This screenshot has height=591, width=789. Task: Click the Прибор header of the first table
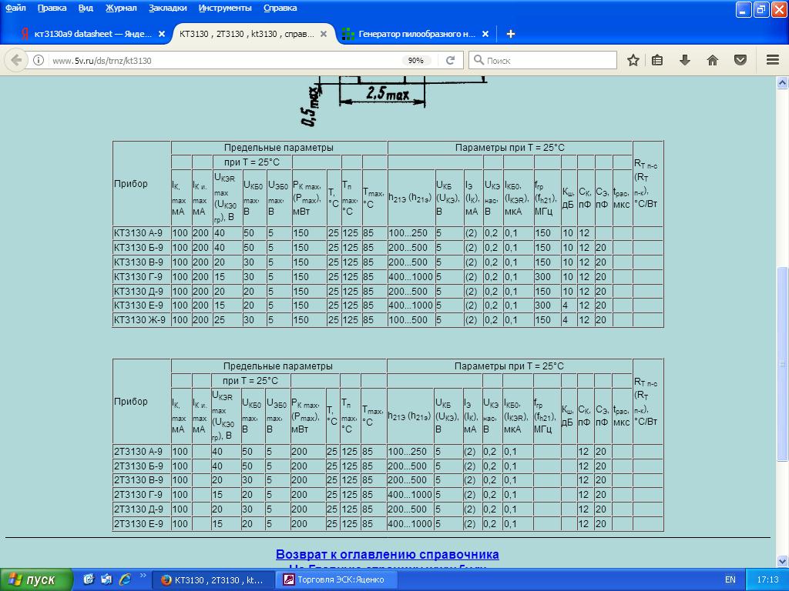pyautogui.click(x=131, y=183)
